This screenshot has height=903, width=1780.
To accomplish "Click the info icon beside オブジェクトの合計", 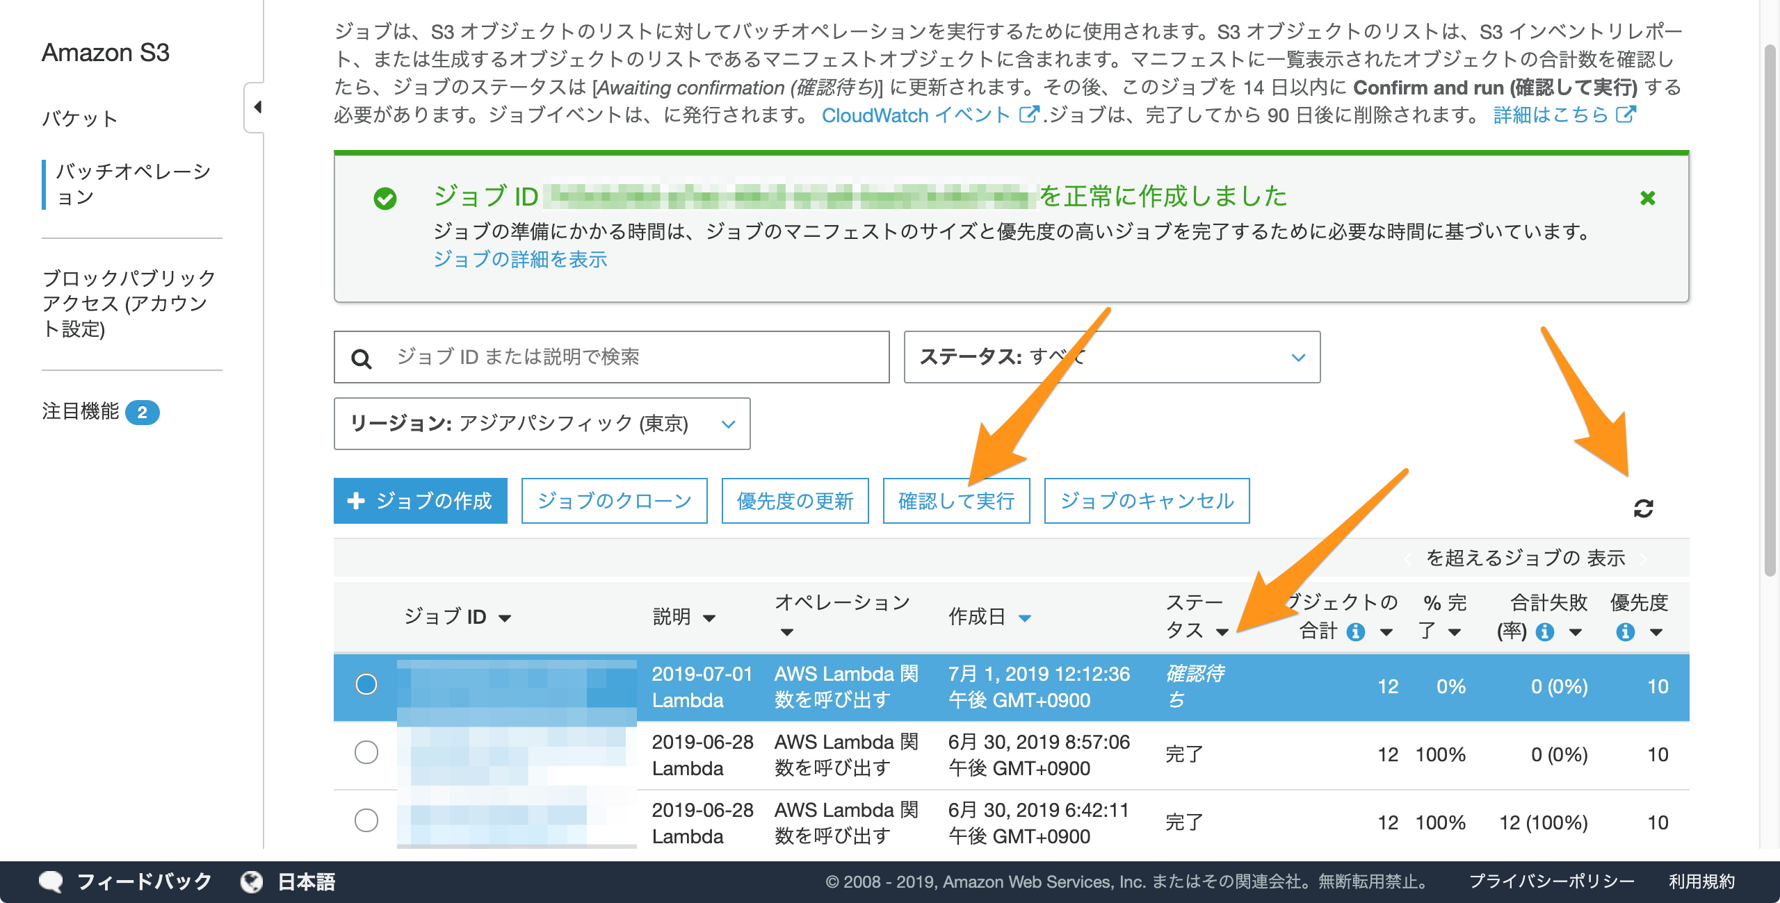I will (1355, 632).
